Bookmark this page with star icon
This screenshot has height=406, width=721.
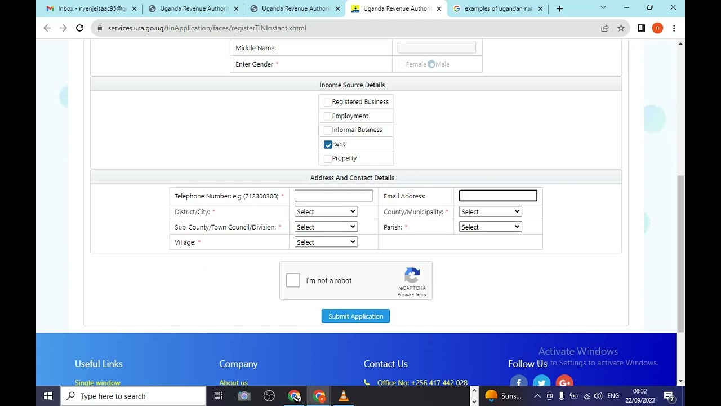coord(621,28)
